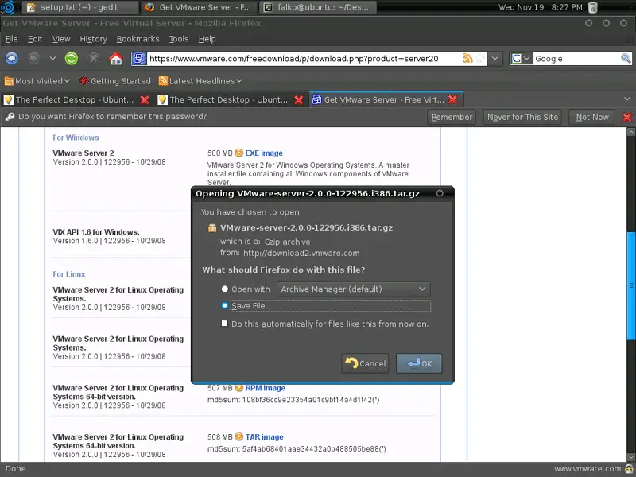Dismiss the remember password notification bar
The width and height of the screenshot is (636, 477).
click(627, 117)
